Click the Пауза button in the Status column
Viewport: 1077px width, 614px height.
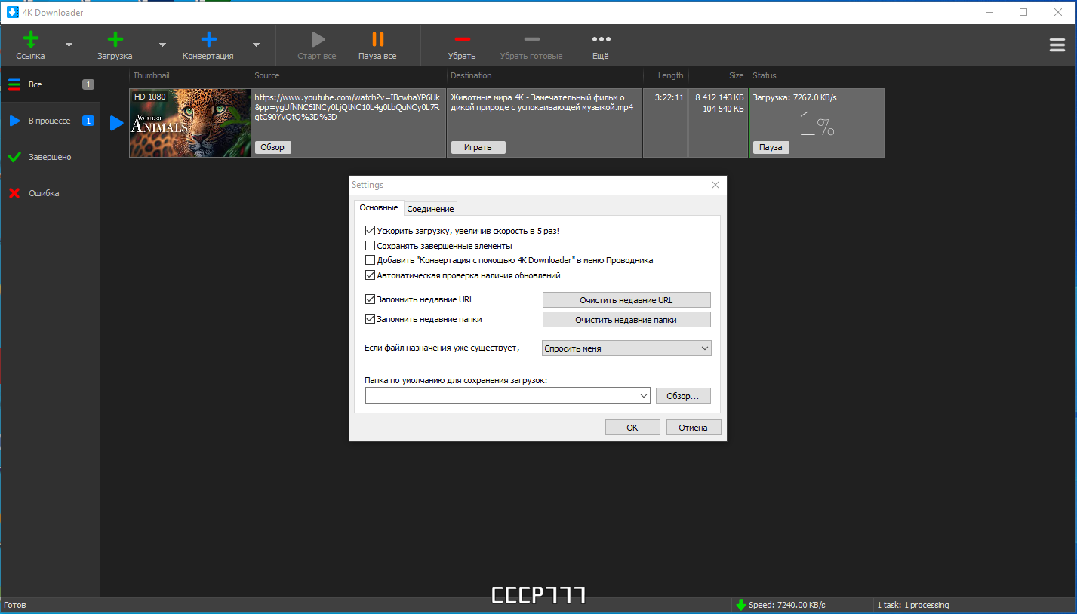pos(771,147)
